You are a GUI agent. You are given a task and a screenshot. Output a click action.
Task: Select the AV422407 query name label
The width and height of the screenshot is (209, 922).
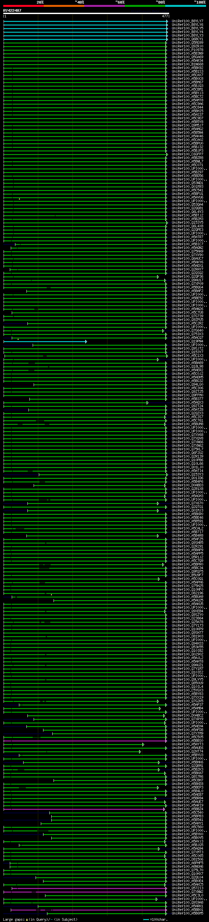(x=12, y=10)
